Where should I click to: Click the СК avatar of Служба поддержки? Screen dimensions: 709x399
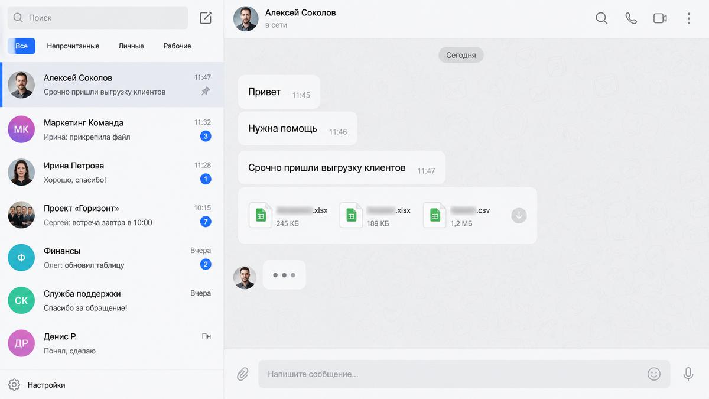[21, 300]
